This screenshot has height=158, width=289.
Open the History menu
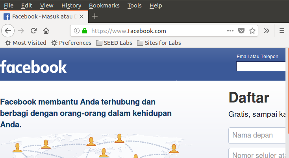(71, 6)
